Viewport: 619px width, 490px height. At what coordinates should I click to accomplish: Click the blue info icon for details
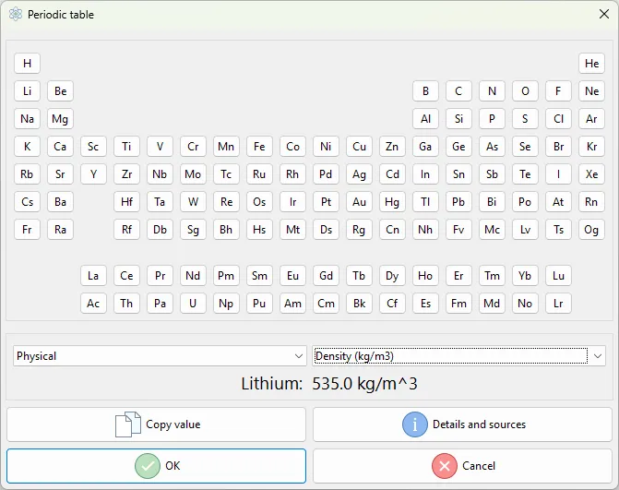[x=415, y=424]
